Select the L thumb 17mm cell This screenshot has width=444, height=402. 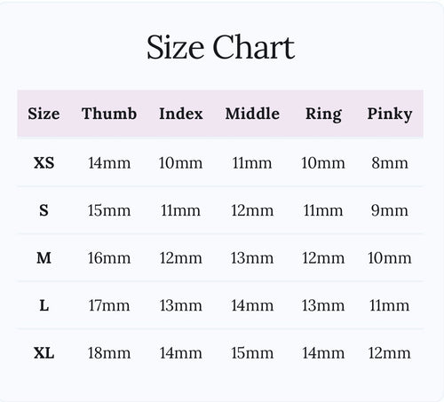pyautogui.click(x=109, y=305)
